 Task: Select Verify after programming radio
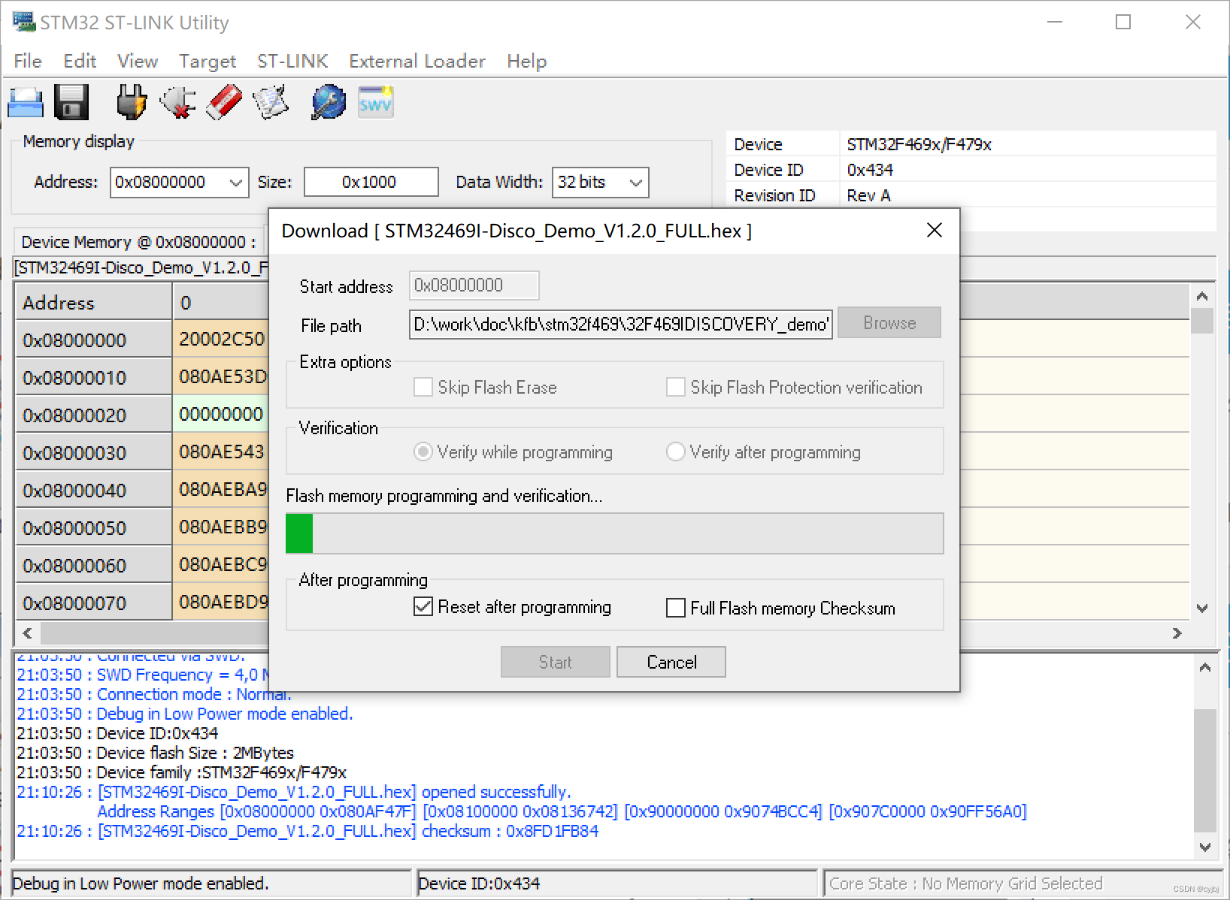[676, 452]
